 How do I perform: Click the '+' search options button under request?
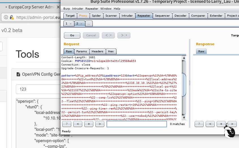click(x=89, y=124)
